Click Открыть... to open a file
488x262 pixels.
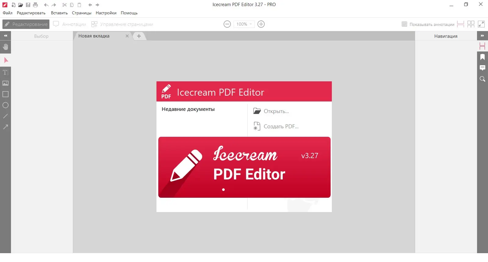(x=271, y=111)
